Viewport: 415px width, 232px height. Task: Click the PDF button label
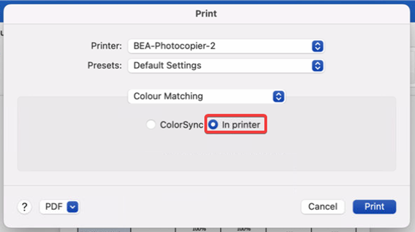click(x=54, y=207)
